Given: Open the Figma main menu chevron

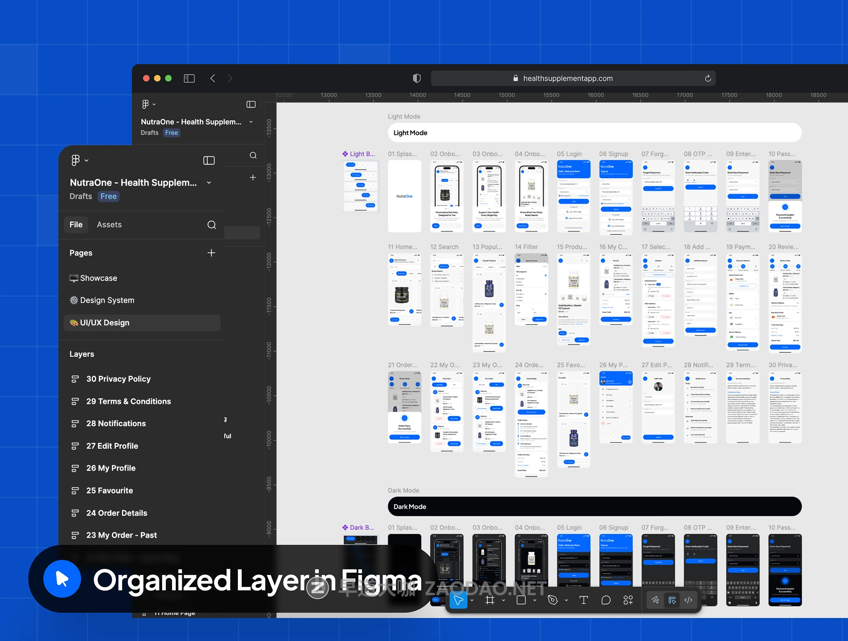Looking at the screenshot, I should point(87,161).
